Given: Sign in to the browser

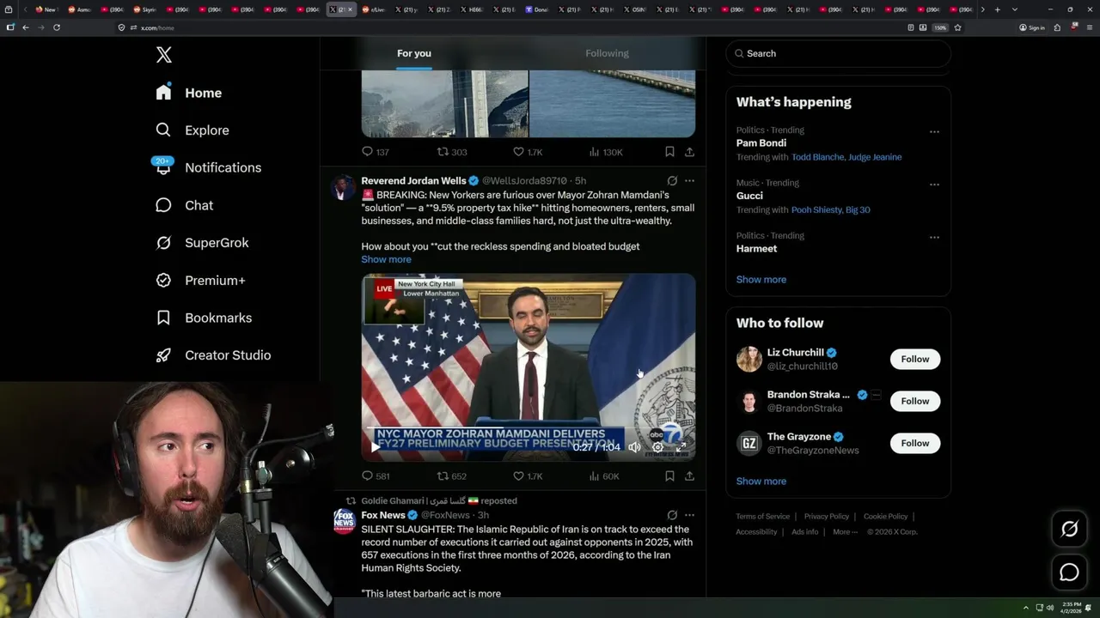Looking at the screenshot, I should click(x=1032, y=27).
